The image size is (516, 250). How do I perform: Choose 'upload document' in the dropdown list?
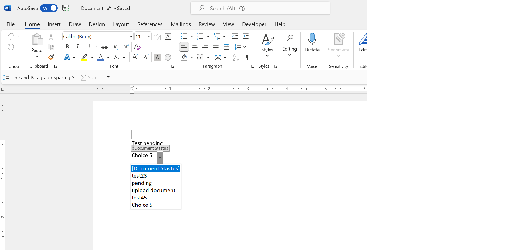[154, 190]
